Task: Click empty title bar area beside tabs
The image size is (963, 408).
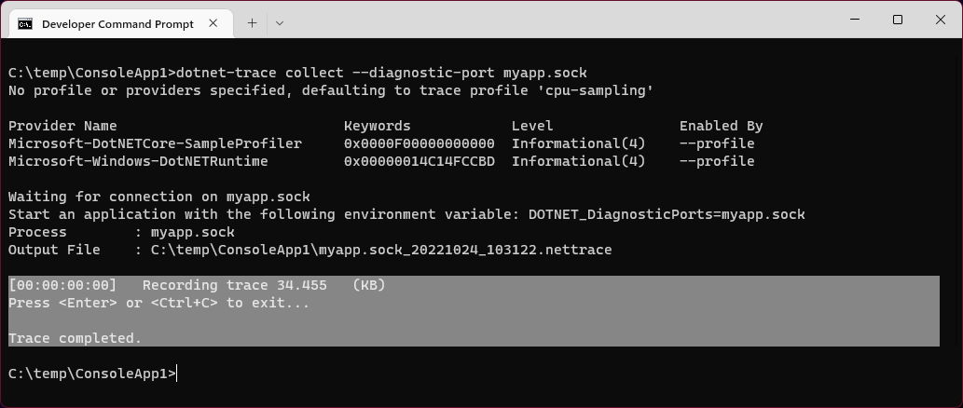Action: click(x=553, y=20)
